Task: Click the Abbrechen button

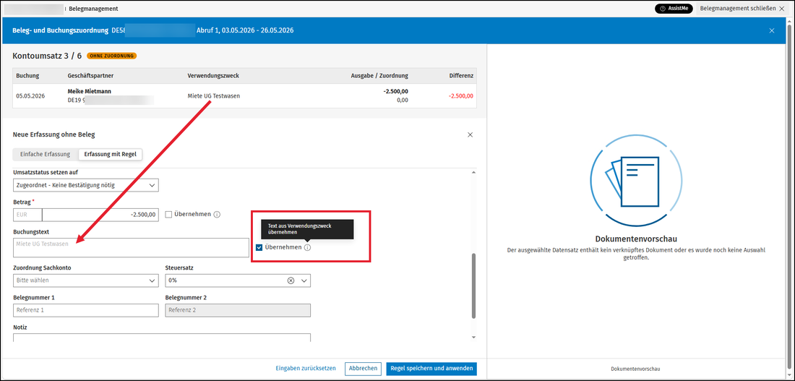Action: point(363,368)
